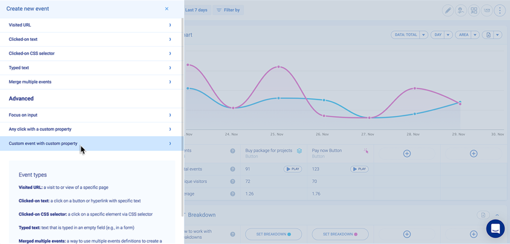Click the pink line peak at 25. Nov
Screen dimensions: 510x244
(x=279, y=67)
